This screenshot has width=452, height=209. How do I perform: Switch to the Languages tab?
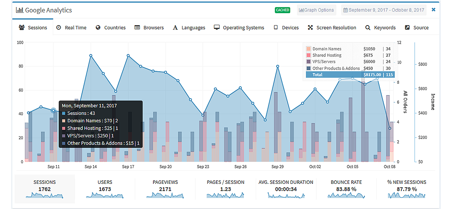189,27
